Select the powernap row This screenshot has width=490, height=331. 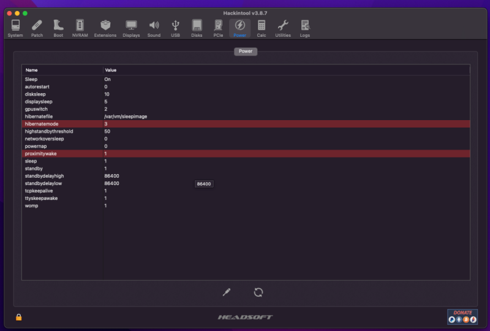[x=246, y=146]
